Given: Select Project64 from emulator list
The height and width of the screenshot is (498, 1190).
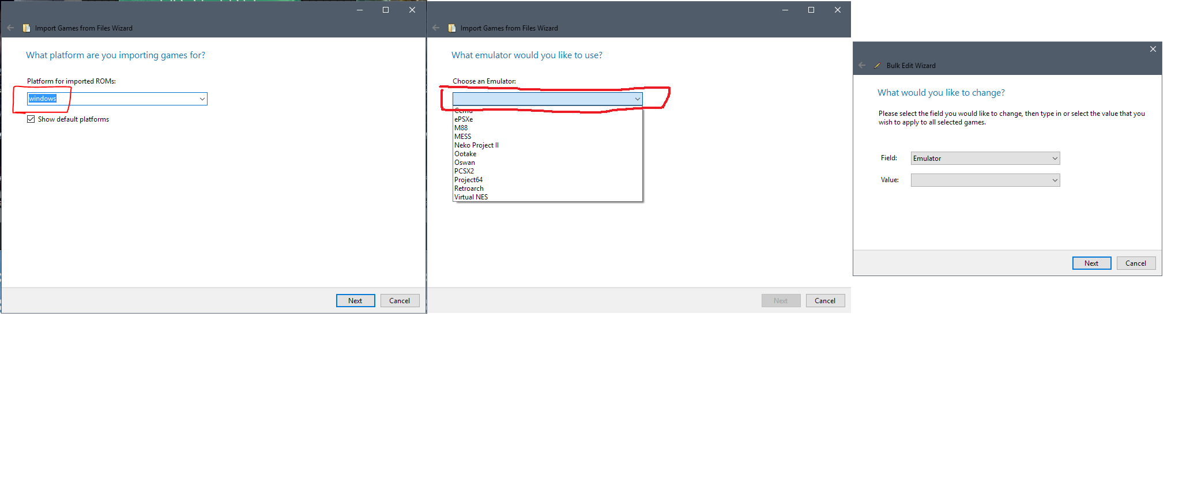Looking at the screenshot, I should pos(547,180).
